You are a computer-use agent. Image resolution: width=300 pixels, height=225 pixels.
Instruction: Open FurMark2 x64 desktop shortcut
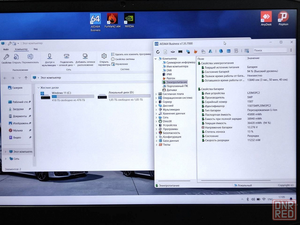point(112,20)
